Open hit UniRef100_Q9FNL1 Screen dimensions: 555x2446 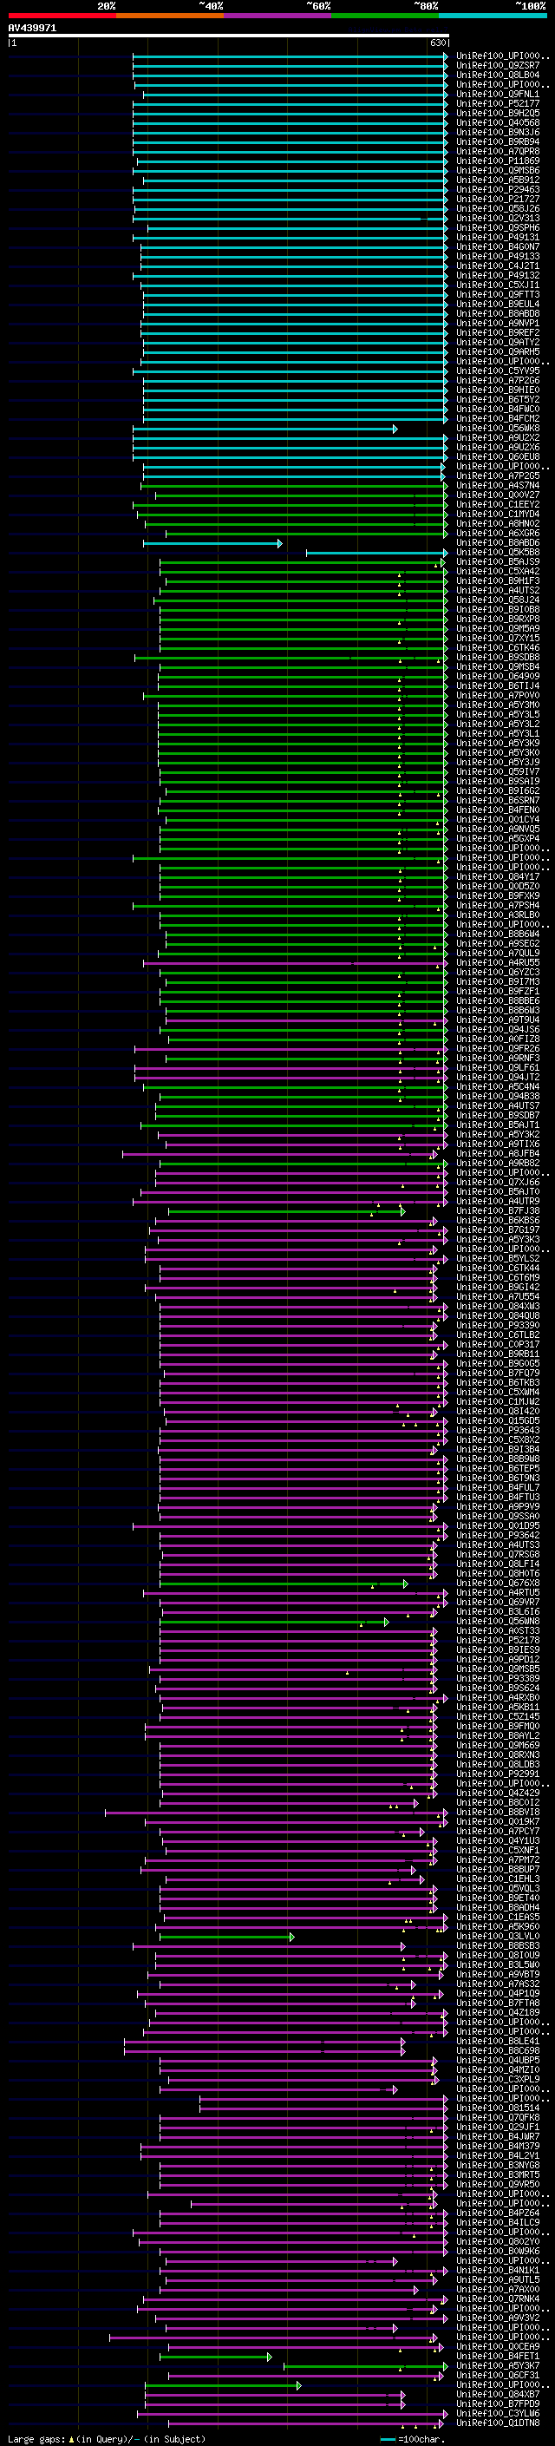(498, 94)
